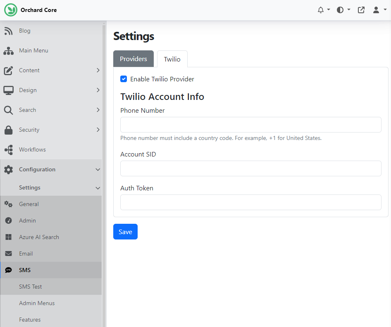Screen dimensions: 391x327
Task: Click the Orchard Core leaf logo
Action: (11, 10)
